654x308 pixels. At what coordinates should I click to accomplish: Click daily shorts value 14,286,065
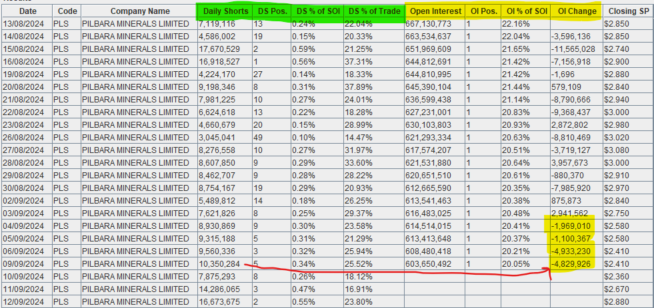[219, 289]
